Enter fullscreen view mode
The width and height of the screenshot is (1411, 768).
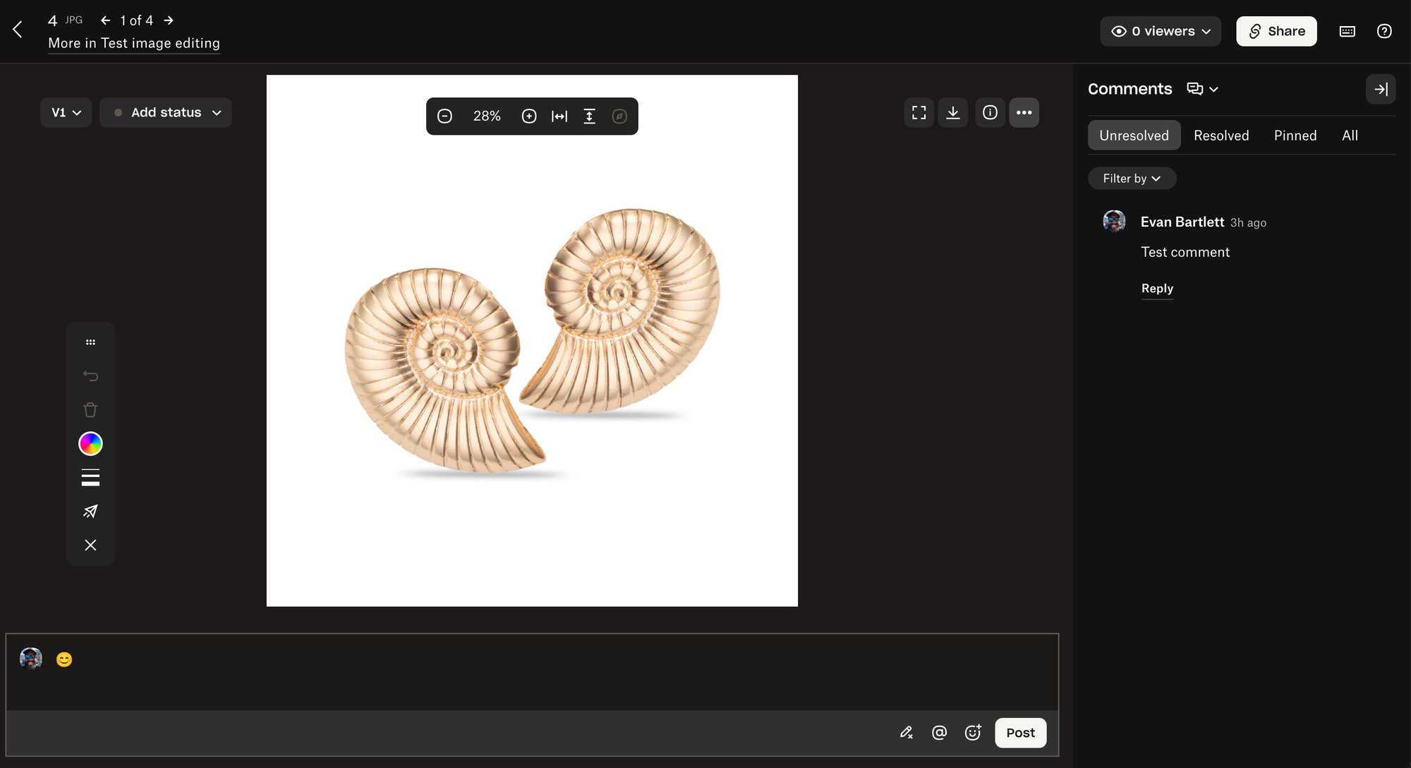pyautogui.click(x=919, y=113)
